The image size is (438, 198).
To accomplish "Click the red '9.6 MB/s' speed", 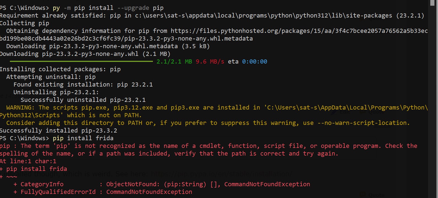I will 210,62.
